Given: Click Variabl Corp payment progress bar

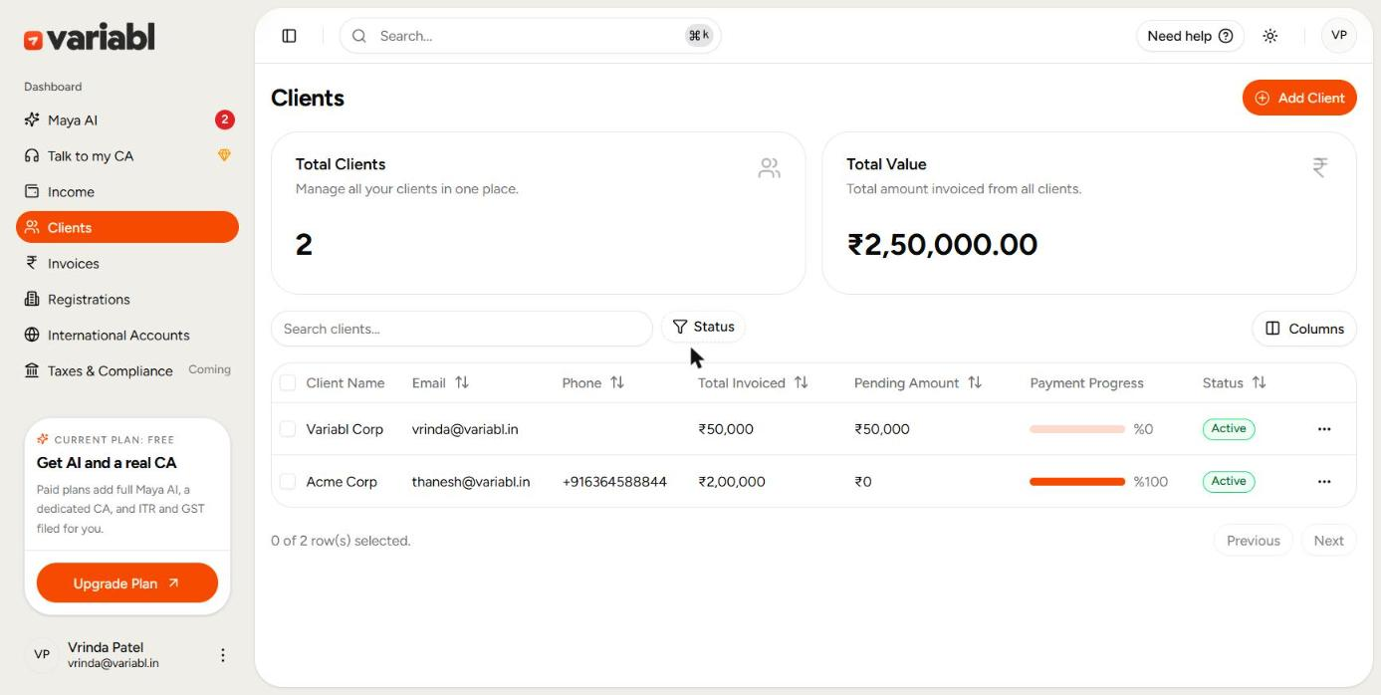Looking at the screenshot, I should click(1077, 429).
